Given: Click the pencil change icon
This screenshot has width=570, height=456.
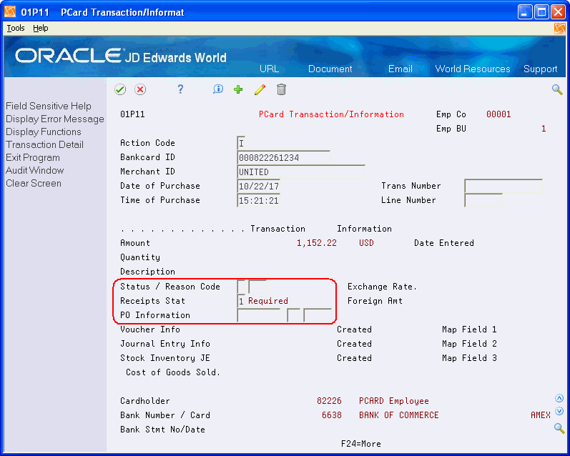Looking at the screenshot, I should pos(260,89).
